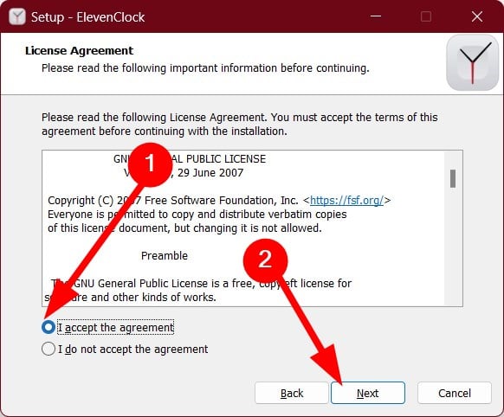Open the https://fsf.org/ link
The height and width of the screenshot is (417, 504).
click(346, 200)
